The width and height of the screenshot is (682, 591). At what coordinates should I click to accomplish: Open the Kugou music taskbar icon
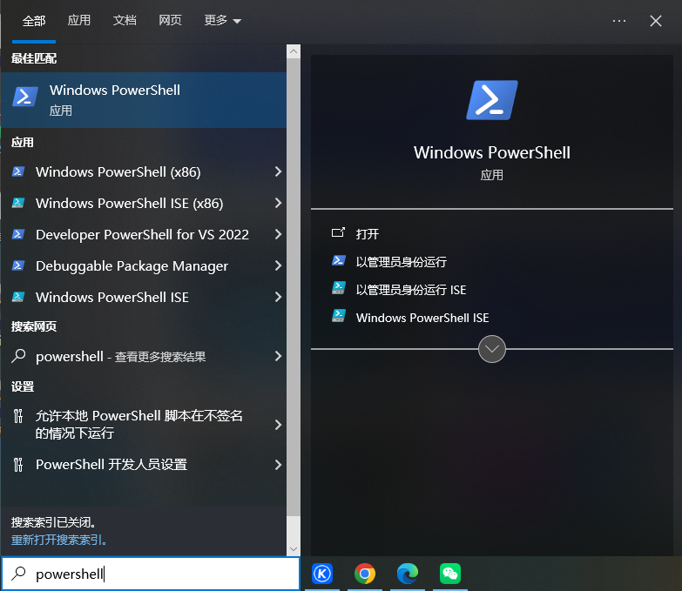[322, 574]
